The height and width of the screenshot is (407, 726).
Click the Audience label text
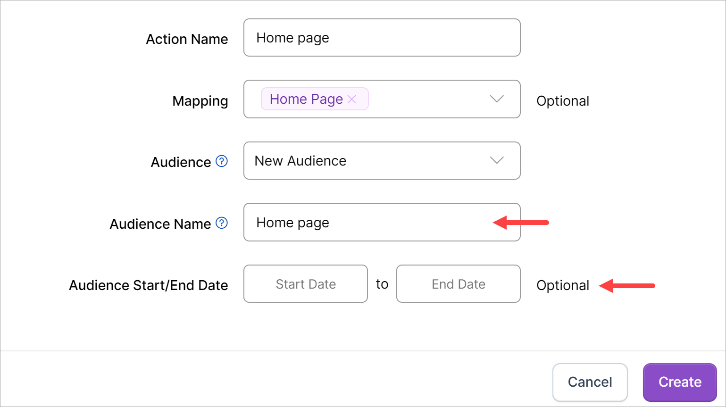[x=181, y=162]
